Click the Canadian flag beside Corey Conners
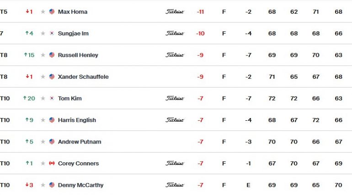The height and width of the screenshot is (195, 352). tap(52, 163)
